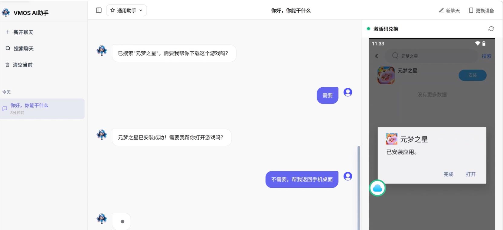The height and width of the screenshot is (230, 503).
Task: Start a chat with 新开聊天
Action: pos(20,32)
